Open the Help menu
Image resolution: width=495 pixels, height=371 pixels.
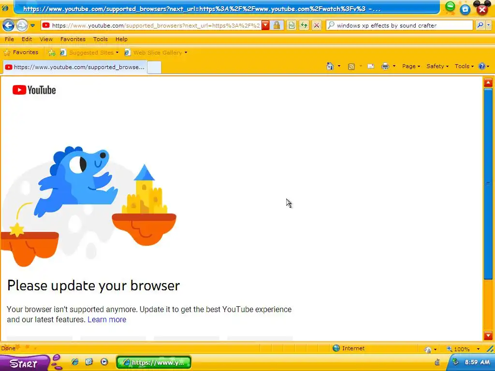[x=121, y=39]
